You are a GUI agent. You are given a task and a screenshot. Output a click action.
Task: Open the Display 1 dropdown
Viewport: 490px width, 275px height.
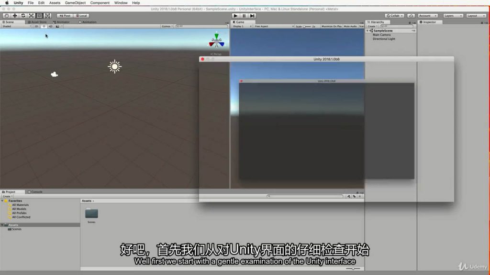point(242,27)
